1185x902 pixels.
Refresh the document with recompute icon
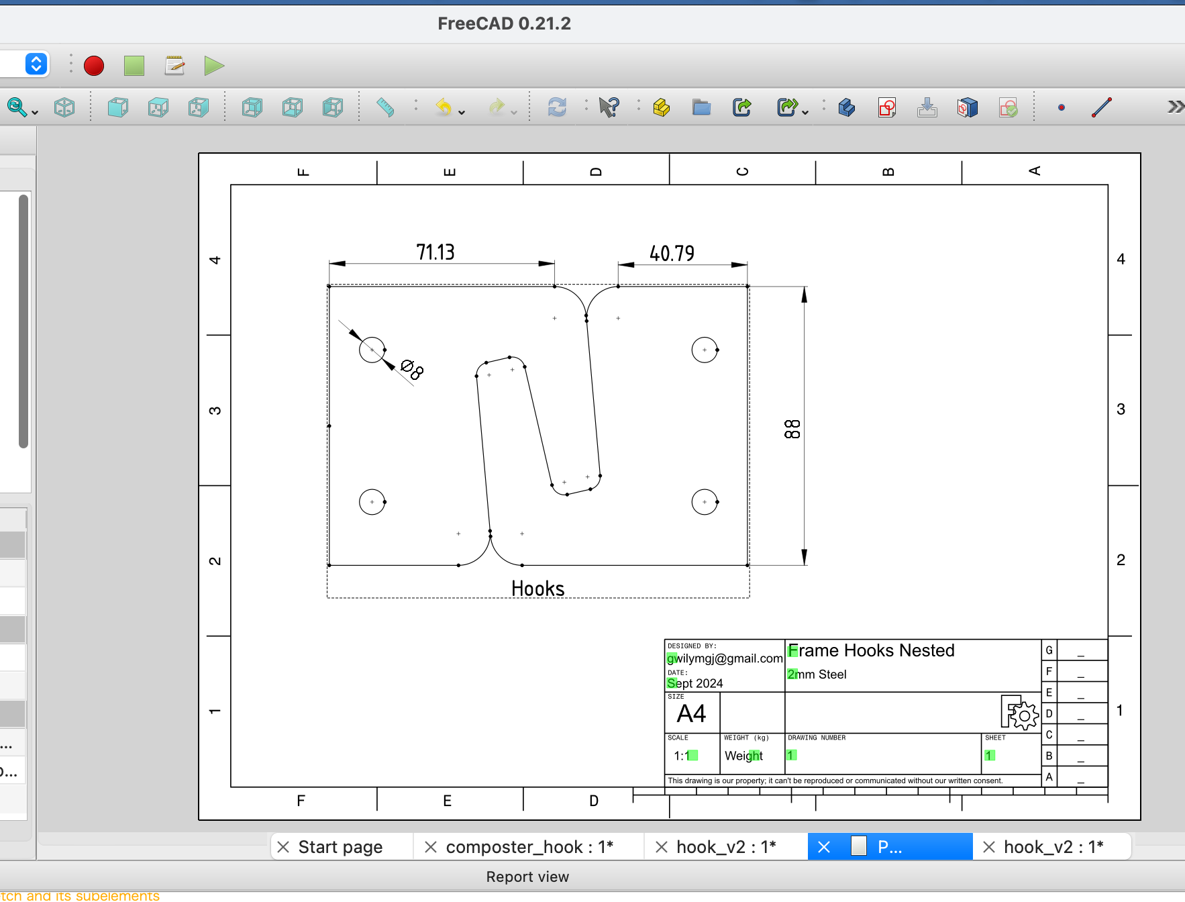[557, 107]
